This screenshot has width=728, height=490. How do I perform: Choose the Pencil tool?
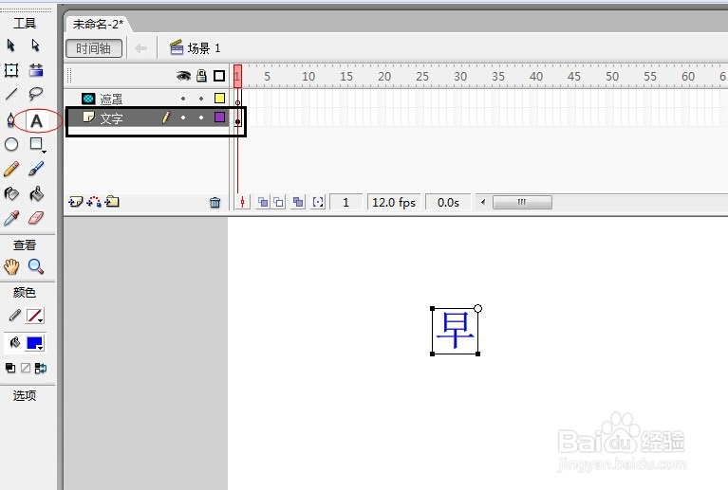point(11,170)
